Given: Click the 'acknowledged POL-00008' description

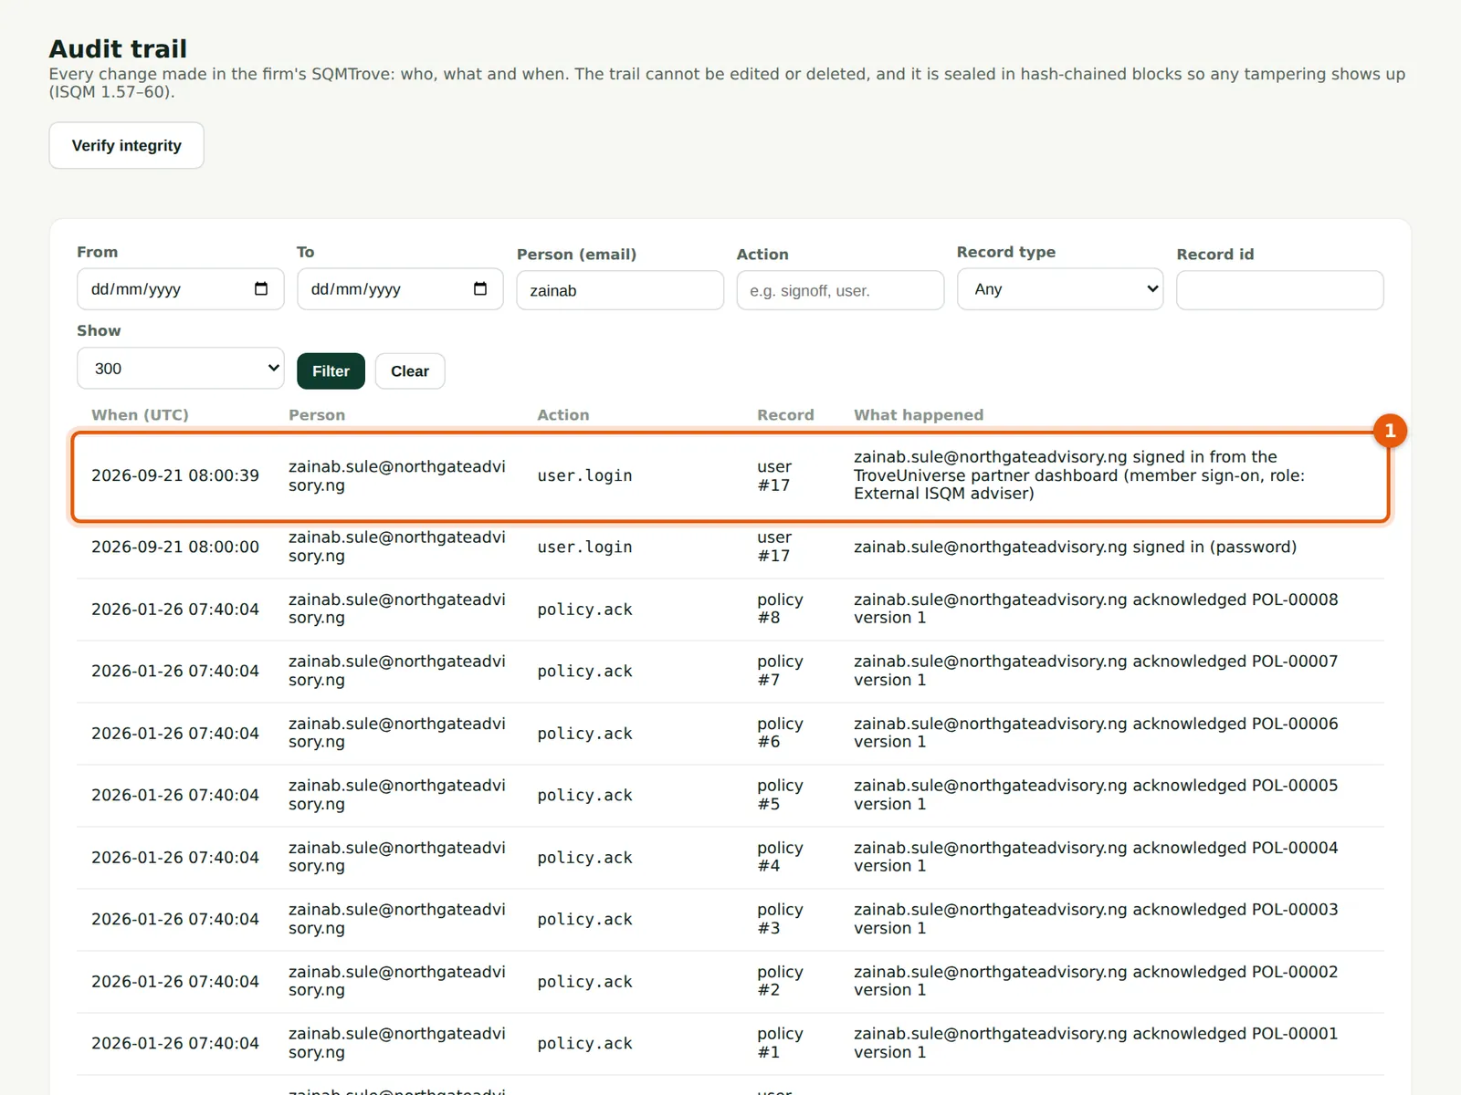Looking at the screenshot, I should pyautogui.click(x=1096, y=609).
